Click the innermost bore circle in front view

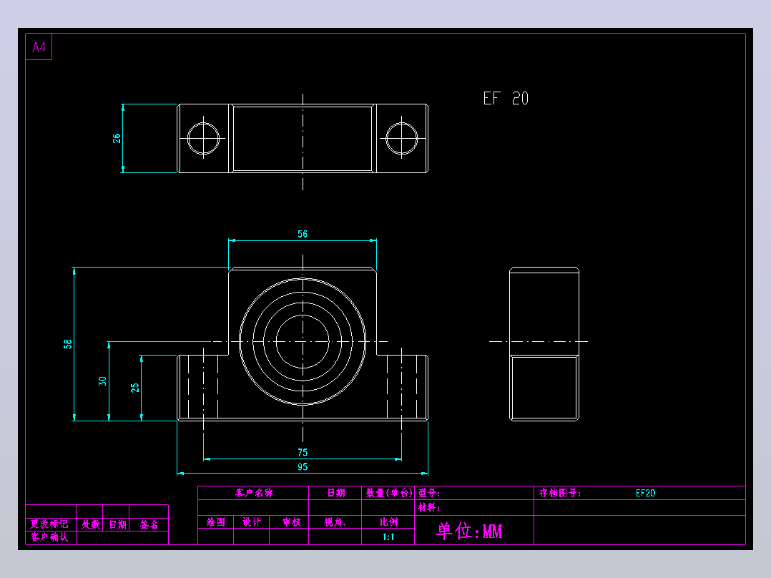[x=303, y=341]
